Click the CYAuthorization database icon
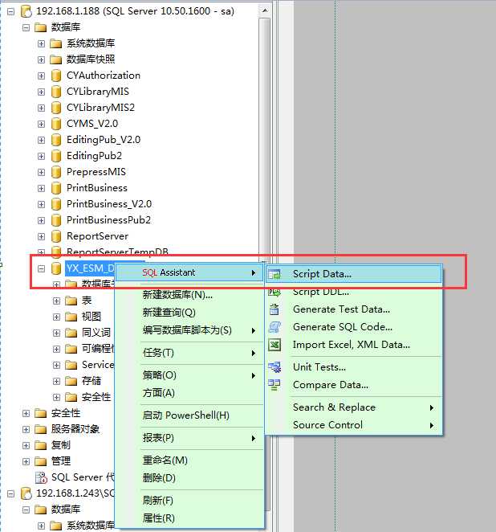 [x=56, y=76]
